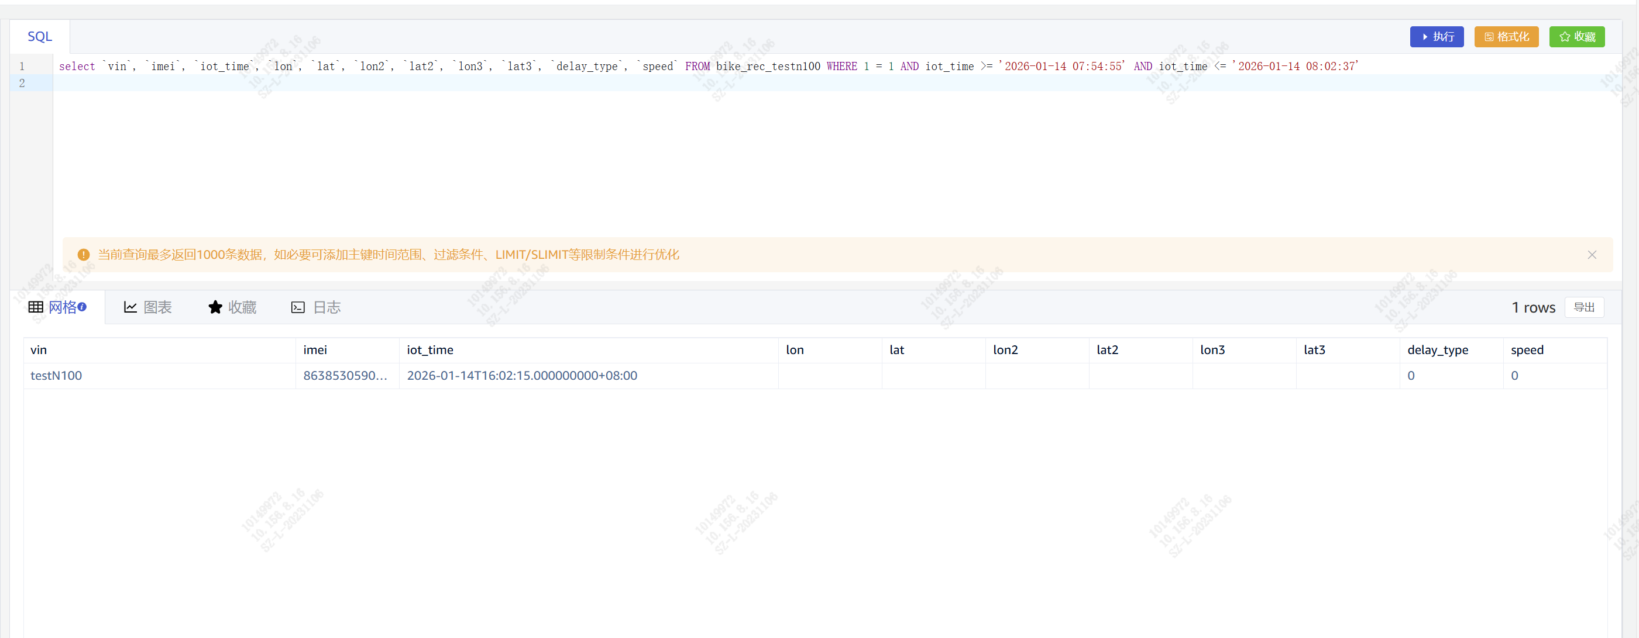Click the warning exclamation icon
1639x638 pixels.
83,255
